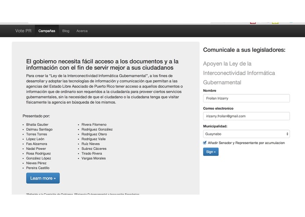Select the Rodríguez Otero list entry
This screenshot has width=305, height=217.
tap(94, 134)
